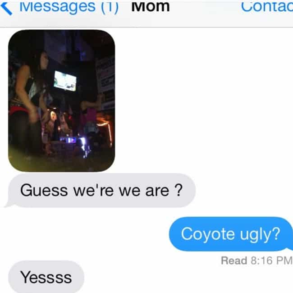Tap the word "Messages" in navigation bar
The height and width of the screenshot is (293, 293).
click(x=58, y=7)
